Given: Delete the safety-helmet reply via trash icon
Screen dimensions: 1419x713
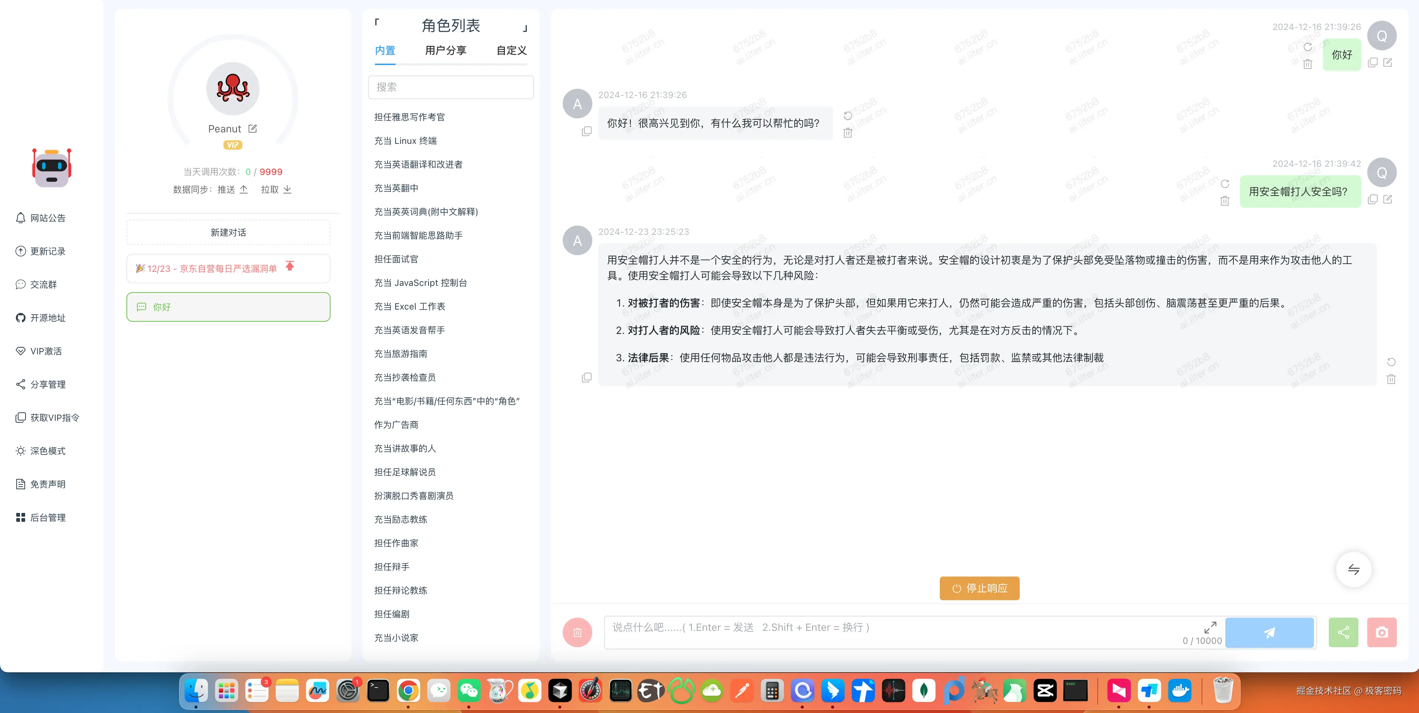Looking at the screenshot, I should [1392, 379].
